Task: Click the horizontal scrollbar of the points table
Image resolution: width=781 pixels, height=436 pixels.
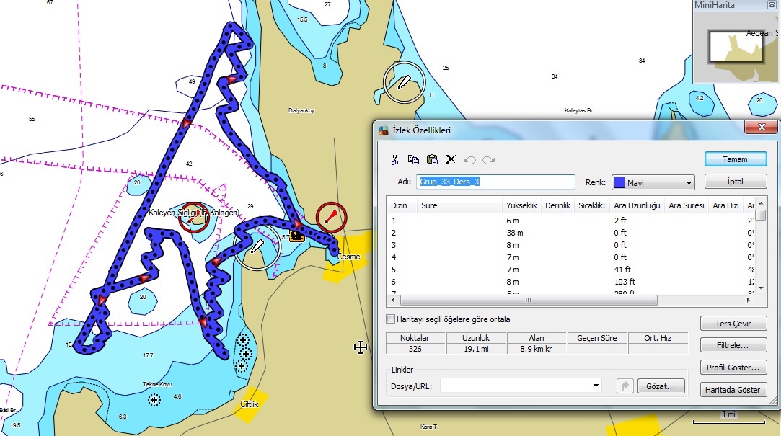Action: (529, 300)
